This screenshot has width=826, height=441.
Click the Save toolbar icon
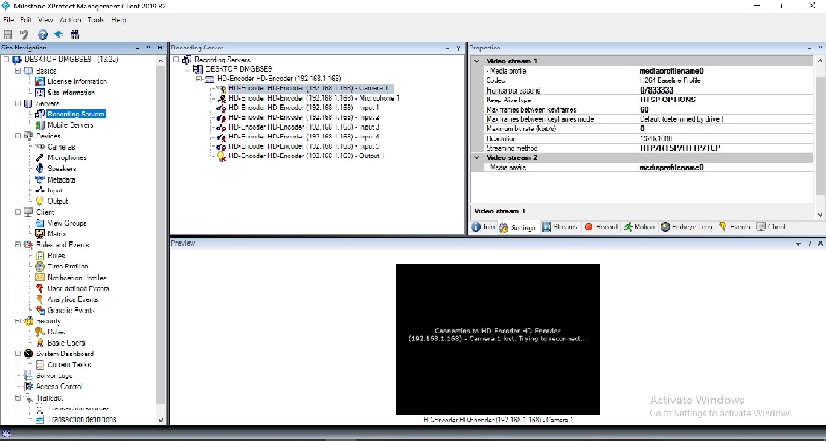(x=8, y=35)
